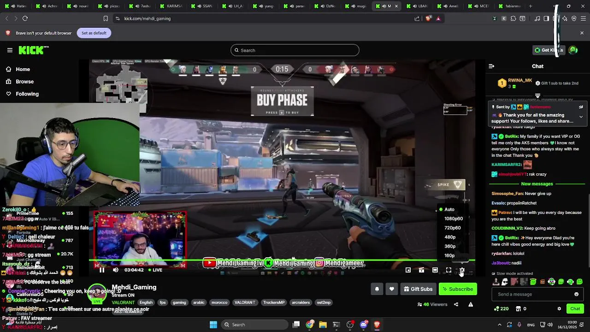Viewport: 590px width, 332px height.
Task: Enter fullscreen mode
Action: [x=448, y=270]
